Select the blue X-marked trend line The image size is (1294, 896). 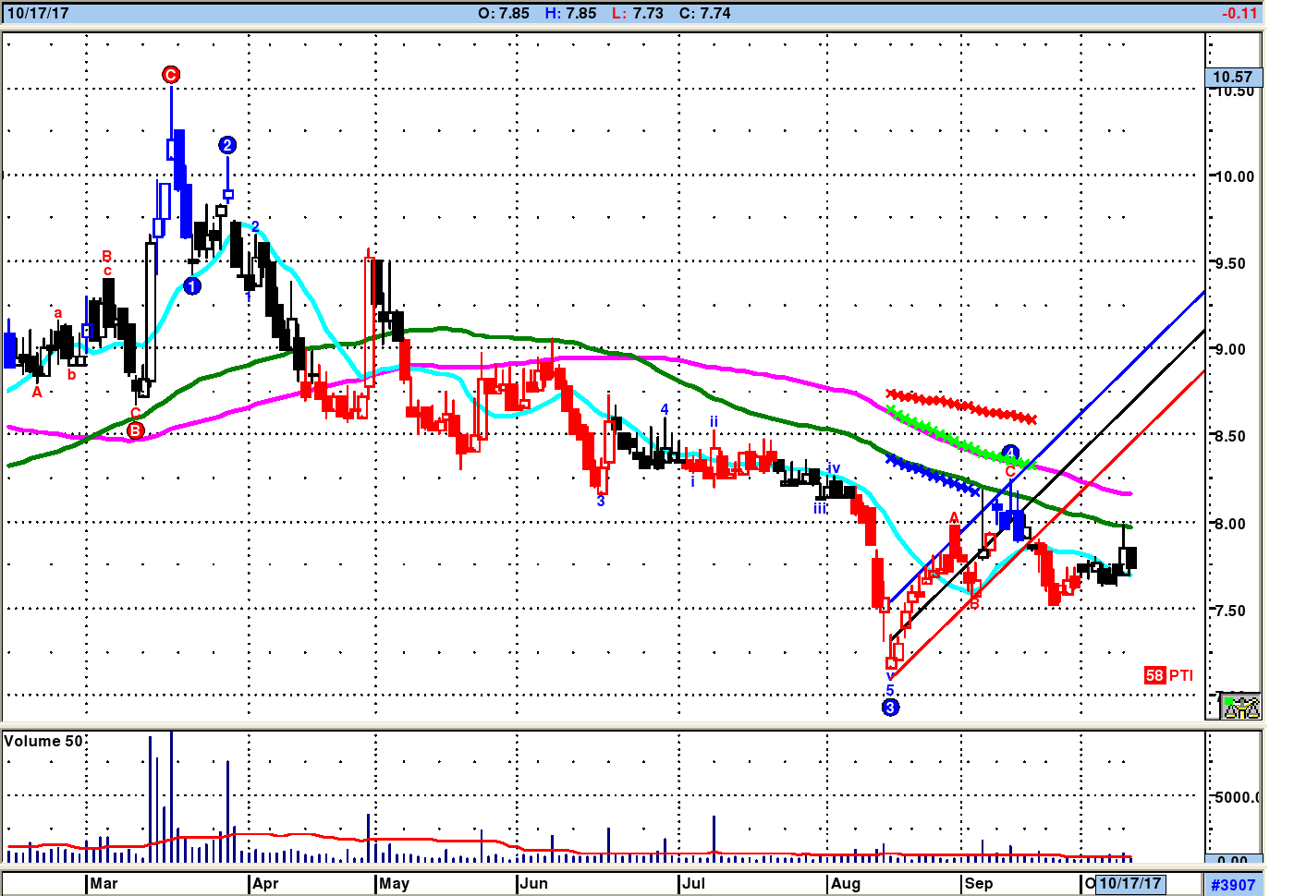pyautogui.click(x=932, y=475)
